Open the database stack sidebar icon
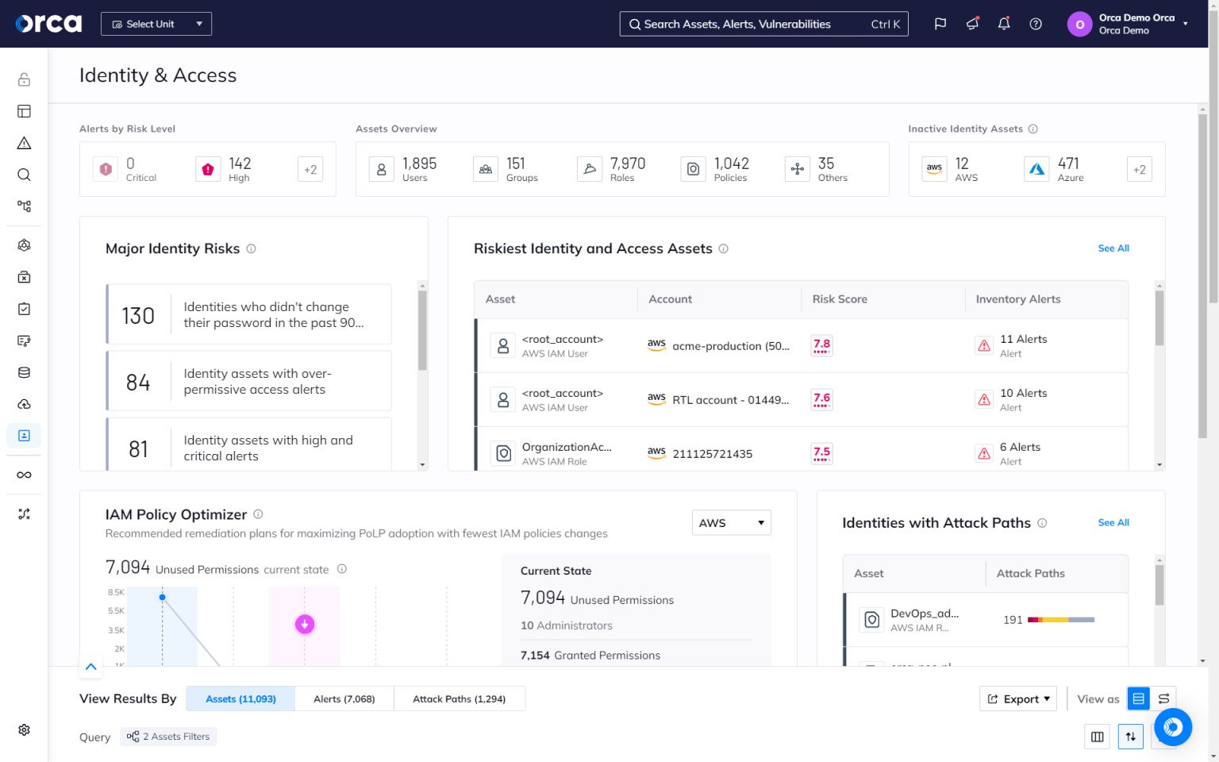 pos(24,372)
